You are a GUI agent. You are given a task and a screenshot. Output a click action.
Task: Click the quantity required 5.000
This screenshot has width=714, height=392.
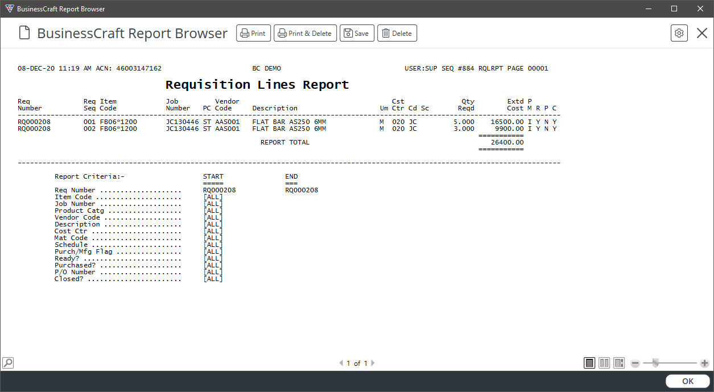(x=464, y=122)
